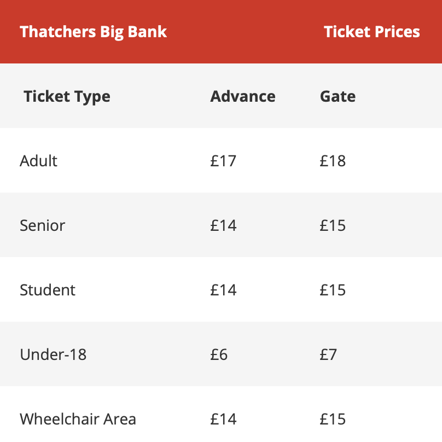This screenshot has height=442, width=442.
Task: Click the Wheelchair Area label
Action: [78, 419]
